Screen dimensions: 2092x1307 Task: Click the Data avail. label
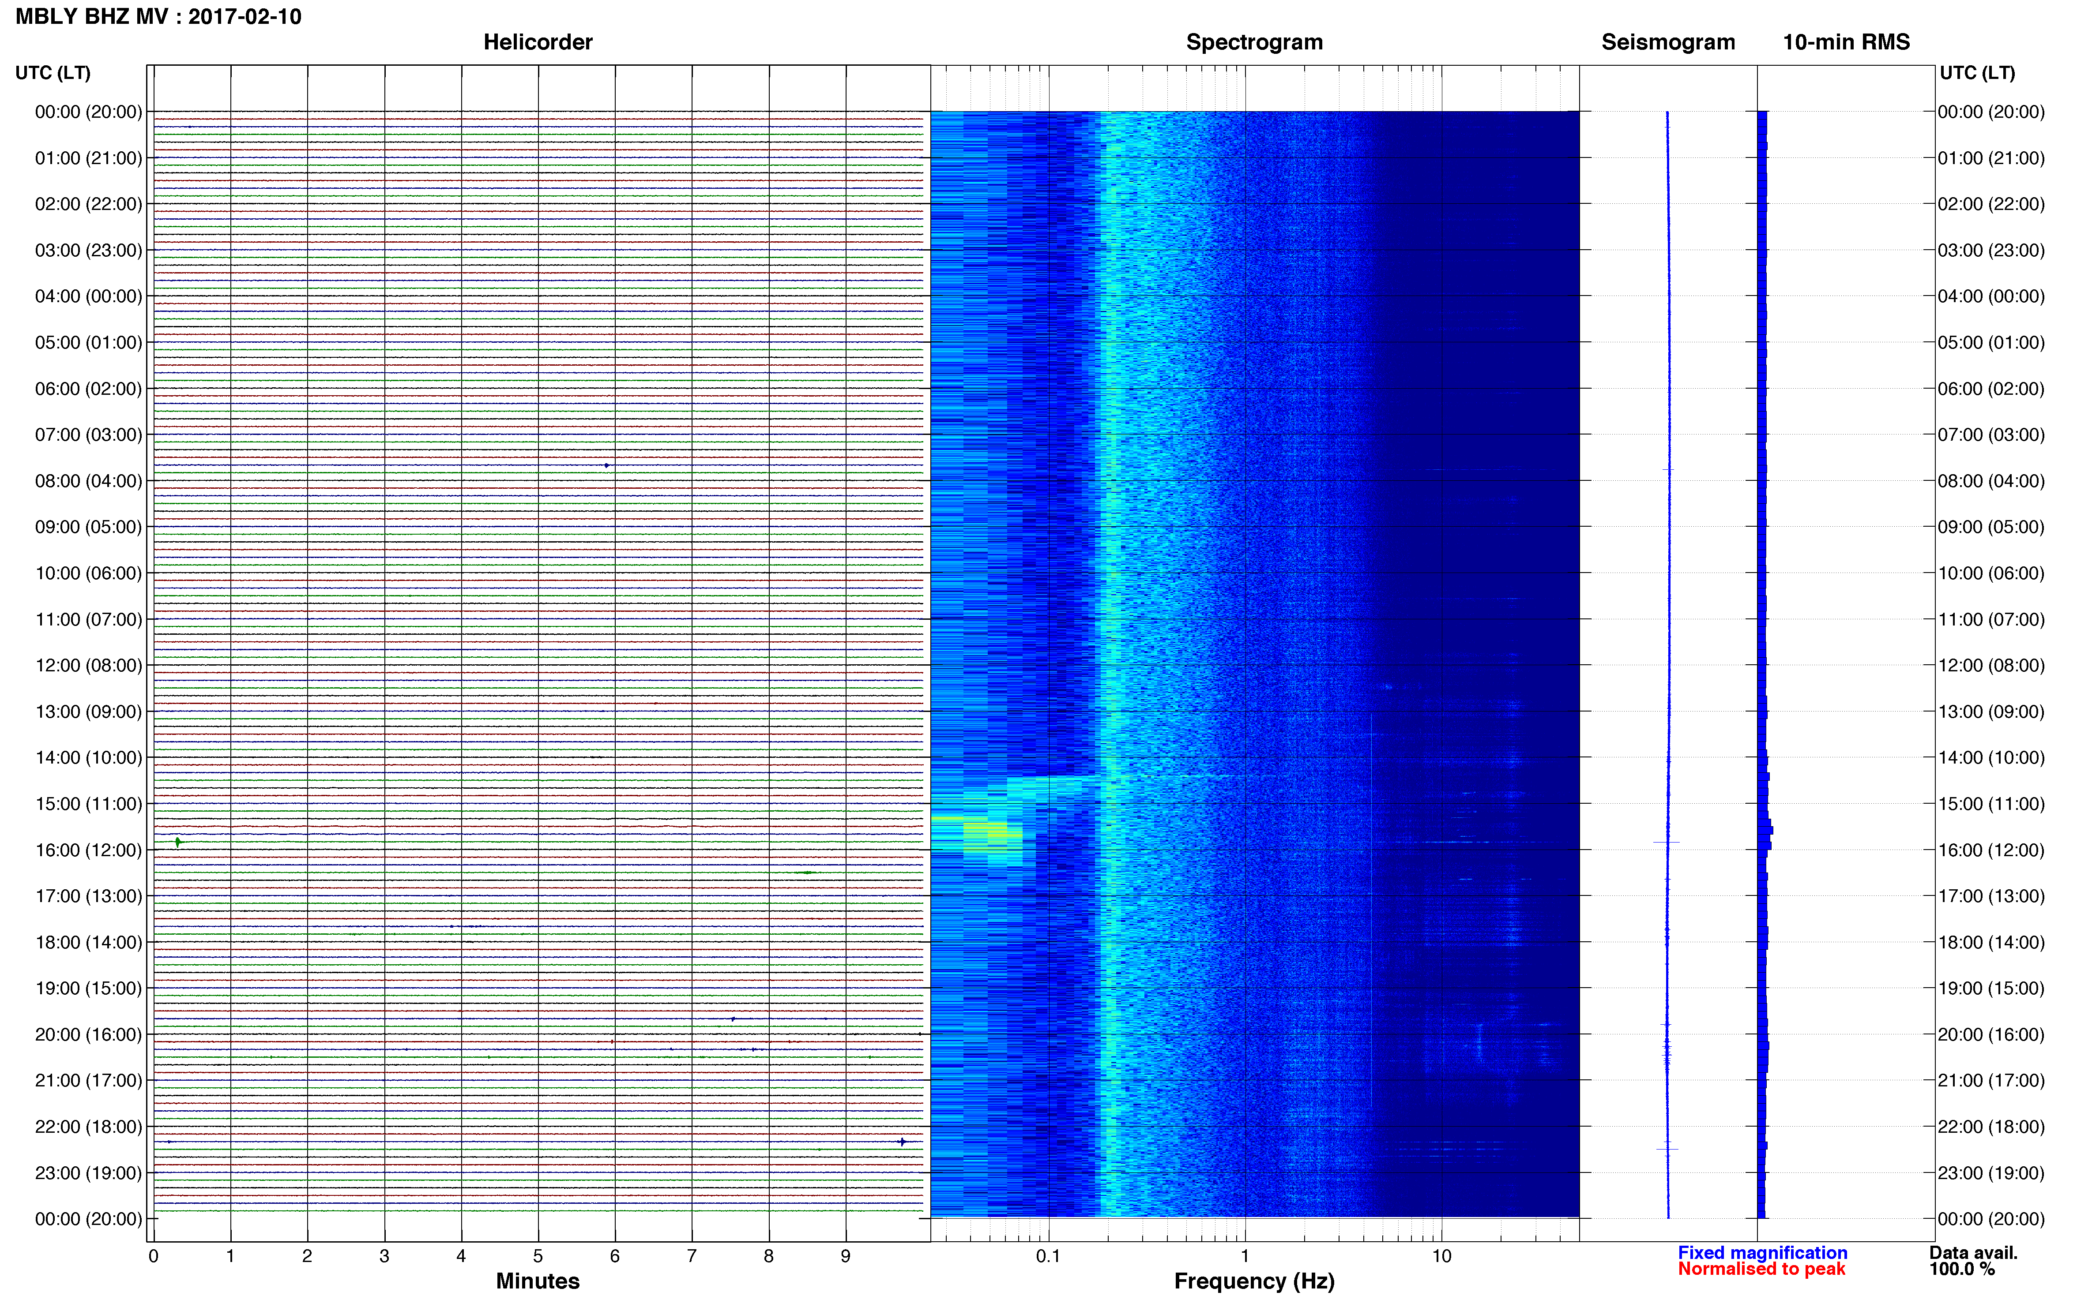coord(1973,1253)
